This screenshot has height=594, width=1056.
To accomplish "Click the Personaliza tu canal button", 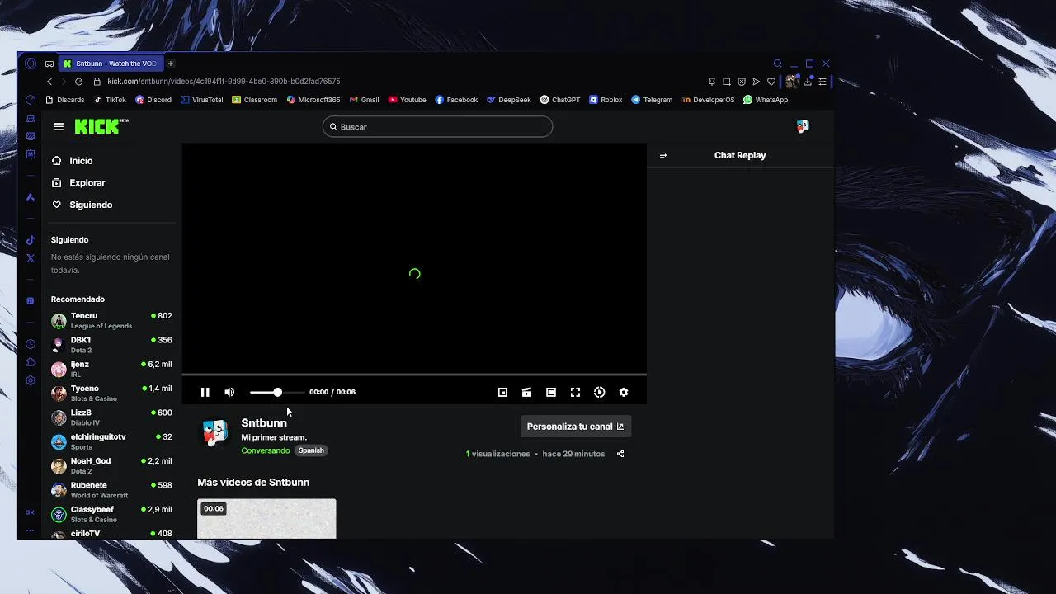I will pos(575,427).
